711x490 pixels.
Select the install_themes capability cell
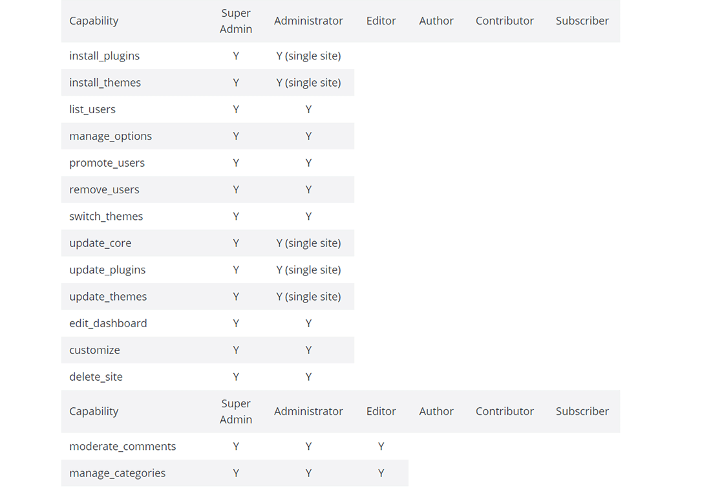tap(105, 83)
